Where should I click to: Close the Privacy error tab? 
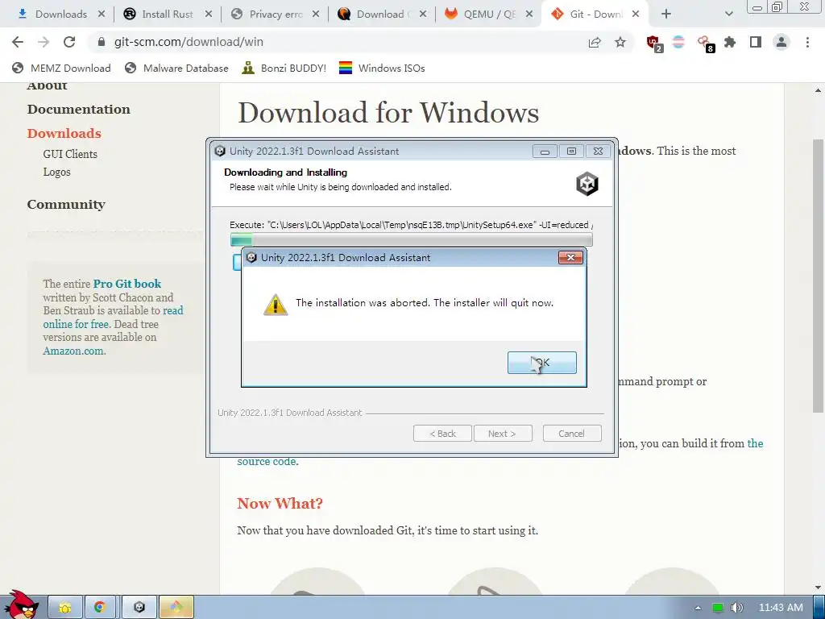coord(316,15)
